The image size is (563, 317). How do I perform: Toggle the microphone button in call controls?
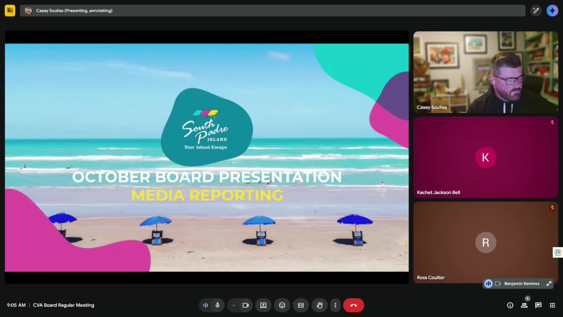[217, 305]
